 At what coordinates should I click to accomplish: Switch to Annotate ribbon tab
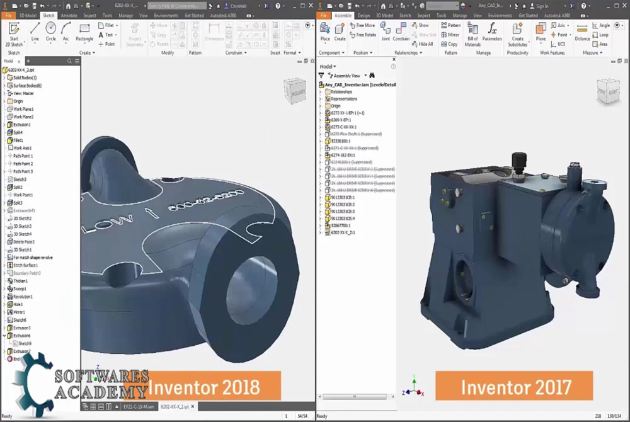point(69,16)
